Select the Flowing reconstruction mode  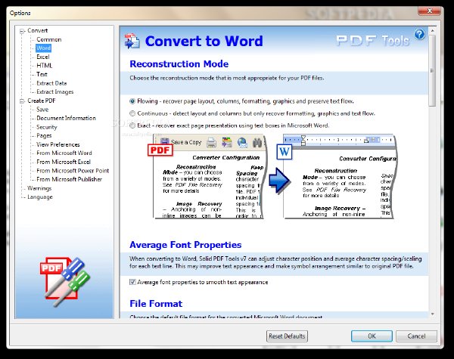coord(132,101)
